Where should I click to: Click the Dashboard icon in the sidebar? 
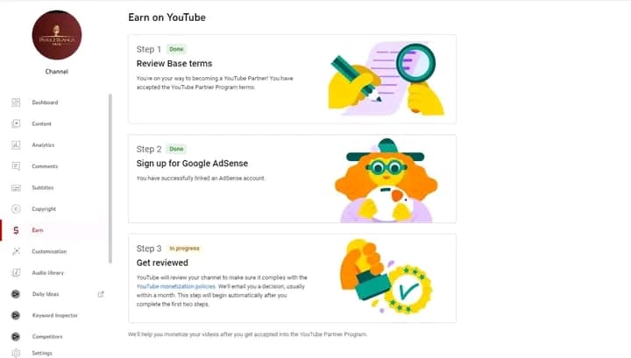[16, 102]
